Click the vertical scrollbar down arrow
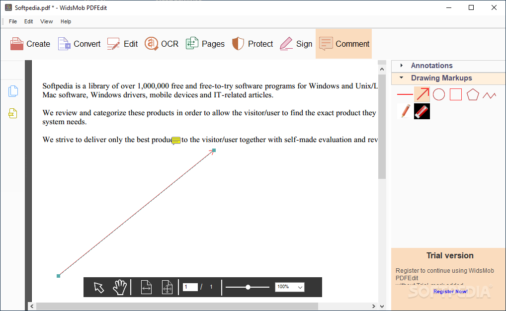 pos(382,306)
